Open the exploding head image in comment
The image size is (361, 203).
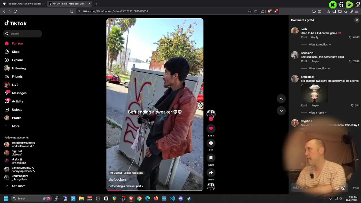(x=314, y=93)
